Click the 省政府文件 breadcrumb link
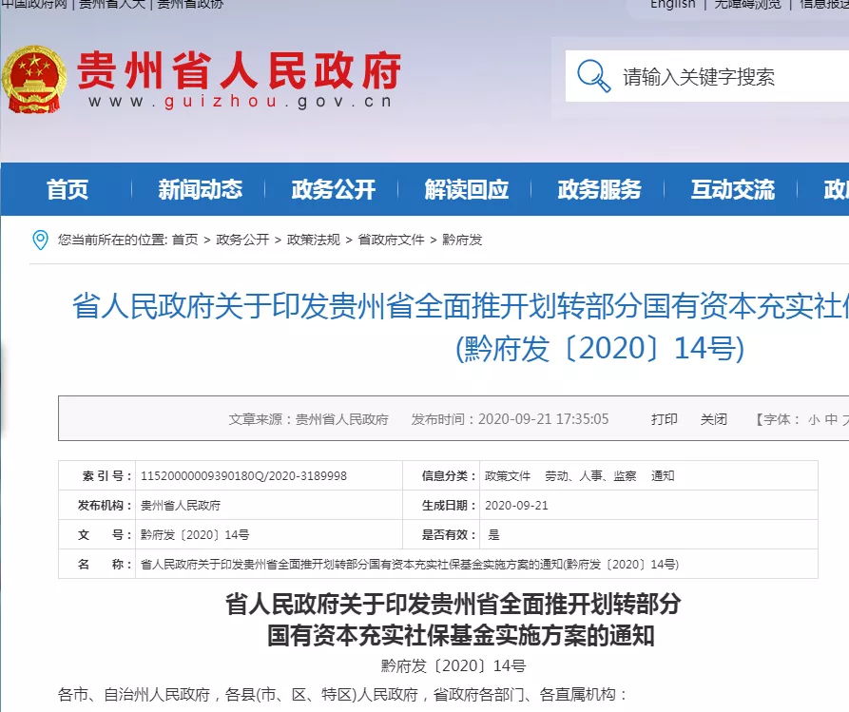The image size is (849, 712). (x=391, y=240)
